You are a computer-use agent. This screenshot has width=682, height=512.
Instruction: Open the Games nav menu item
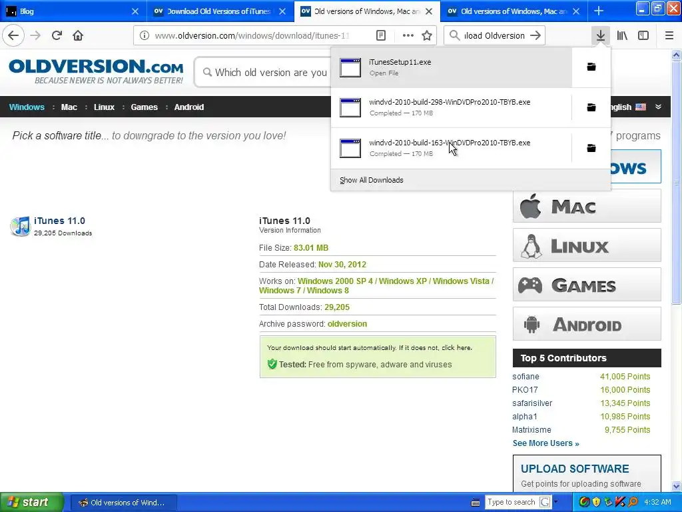[144, 107]
